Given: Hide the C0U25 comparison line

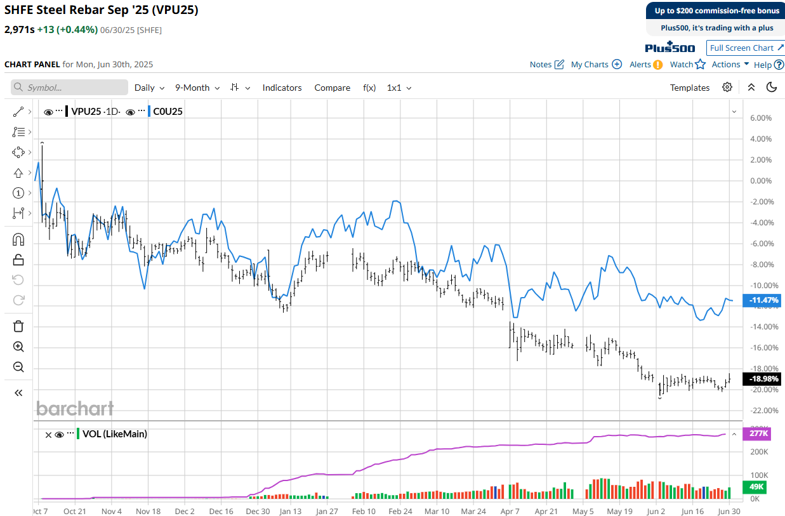Looking at the screenshot, I should (x=131, y=112).
